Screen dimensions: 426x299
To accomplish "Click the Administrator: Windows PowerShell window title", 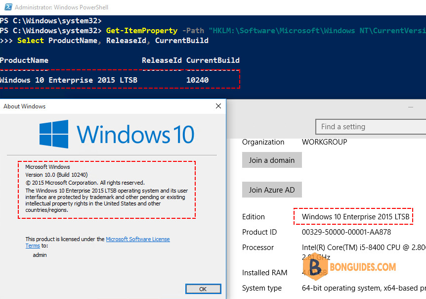I will pyautogui.click(x=61, y=7).
